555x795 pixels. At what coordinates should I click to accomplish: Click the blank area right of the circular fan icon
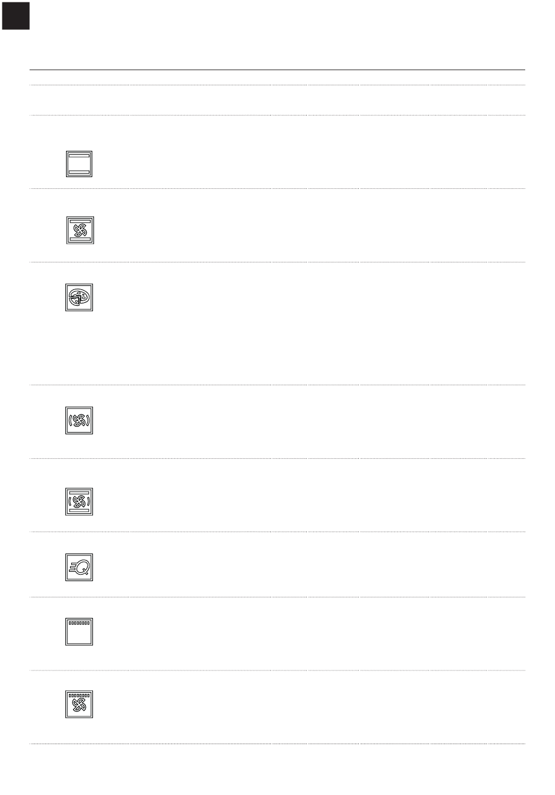[310, 421]
